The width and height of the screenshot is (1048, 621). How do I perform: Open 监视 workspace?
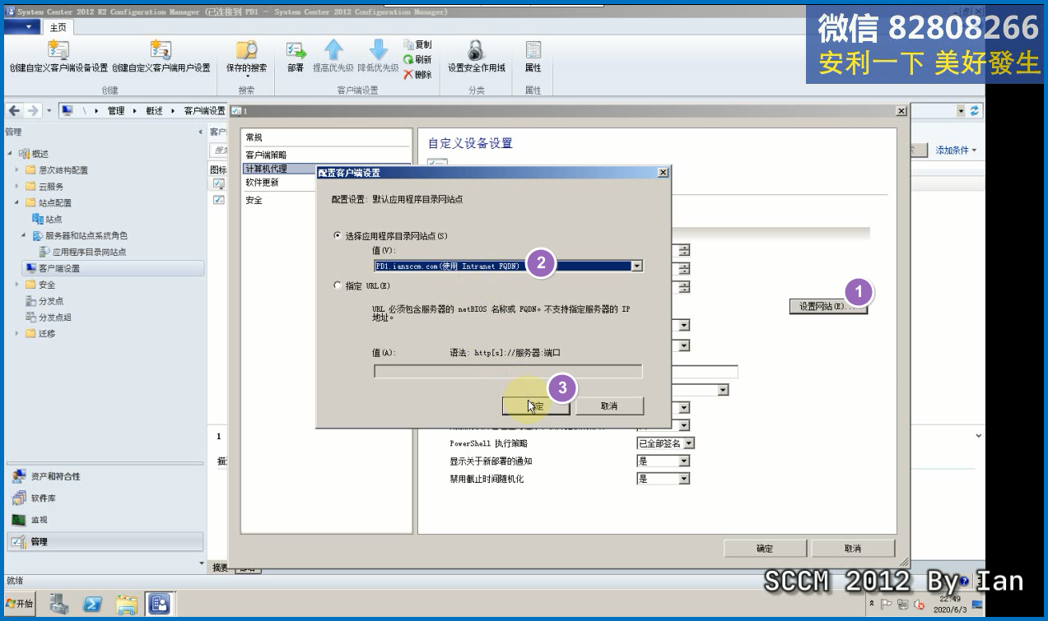click(104, 520)
